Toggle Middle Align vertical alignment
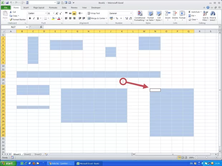222x166 pixels. pyautogui.click(x=70, y=13)
